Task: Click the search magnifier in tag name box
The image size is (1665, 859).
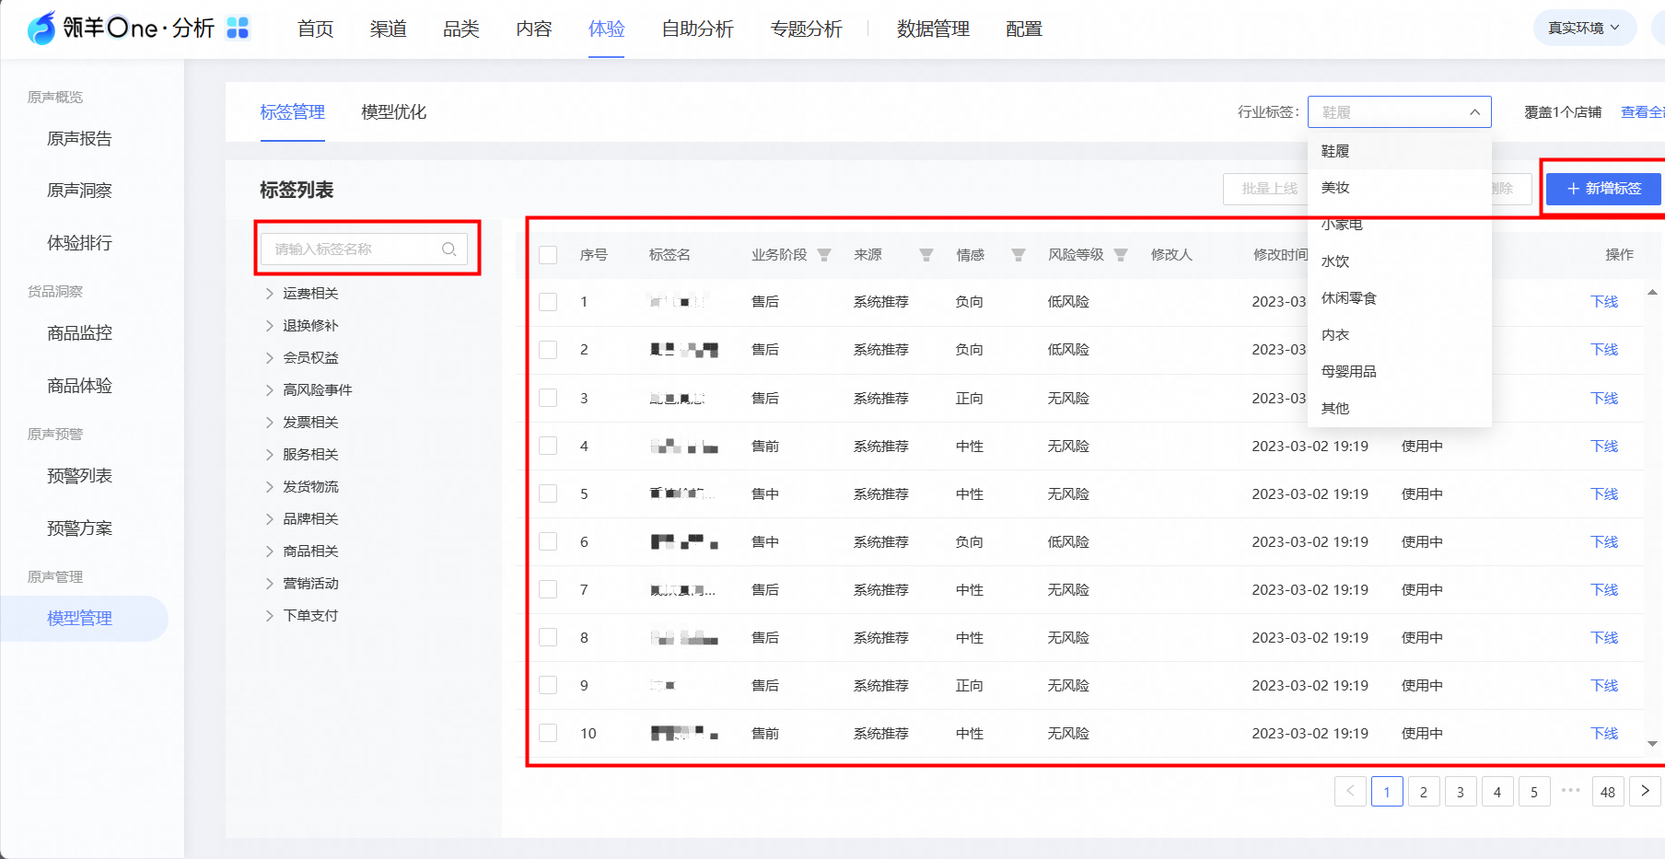Action: [449, 250]
